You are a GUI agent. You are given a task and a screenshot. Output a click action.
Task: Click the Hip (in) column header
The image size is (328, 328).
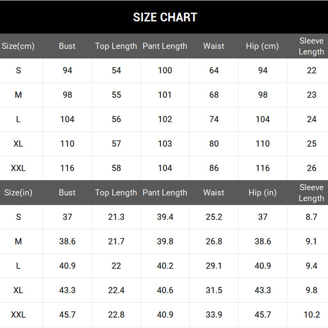[262, 193]
